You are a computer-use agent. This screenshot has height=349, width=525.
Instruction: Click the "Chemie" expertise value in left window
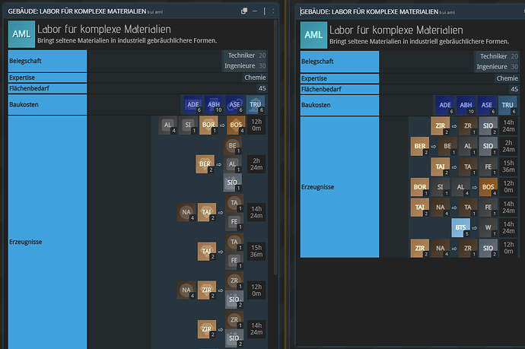[x=255, y=78]
